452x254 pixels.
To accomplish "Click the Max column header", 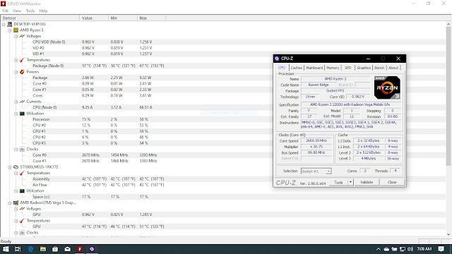I will click(x=152, y=18).
